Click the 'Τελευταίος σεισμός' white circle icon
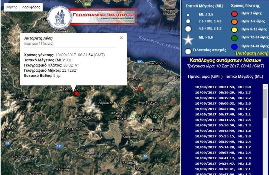 coord(188,51)
